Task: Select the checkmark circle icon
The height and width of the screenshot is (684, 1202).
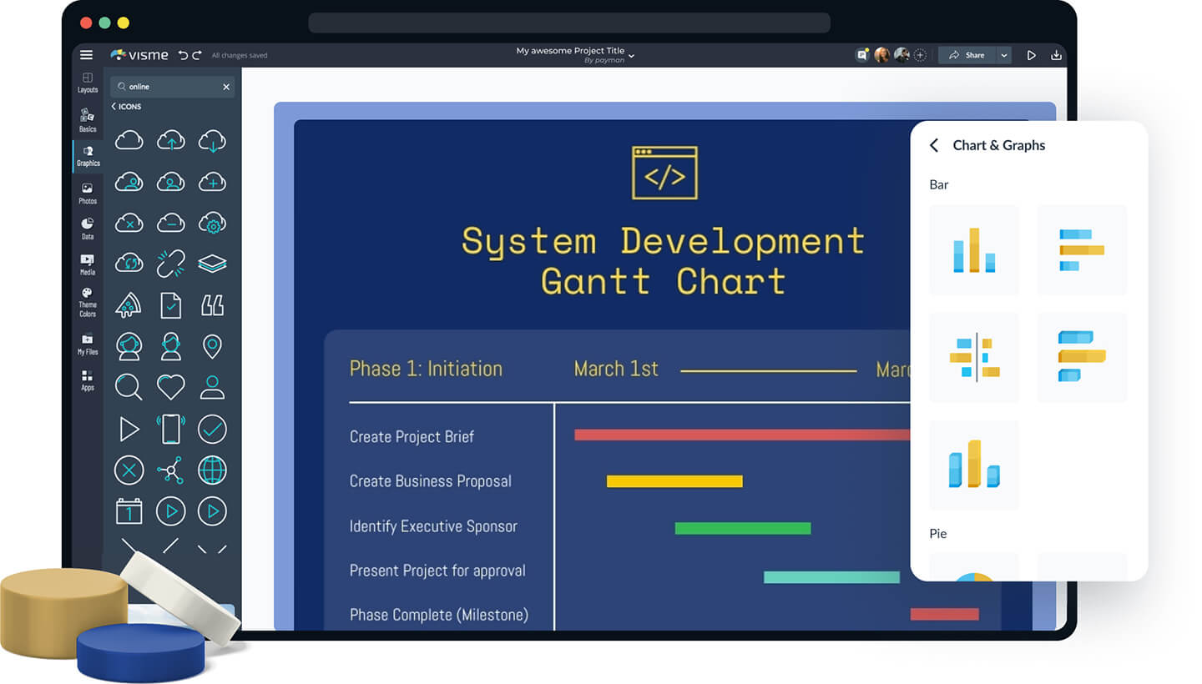Action: pyautogui.click(x=212, y=429)
